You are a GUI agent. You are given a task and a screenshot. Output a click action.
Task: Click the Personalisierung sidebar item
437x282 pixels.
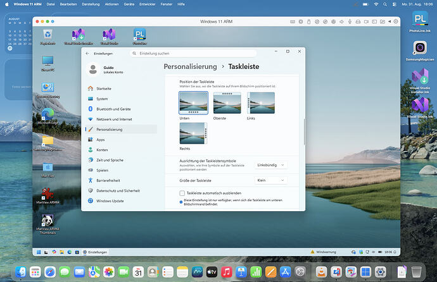click(121, 130)
